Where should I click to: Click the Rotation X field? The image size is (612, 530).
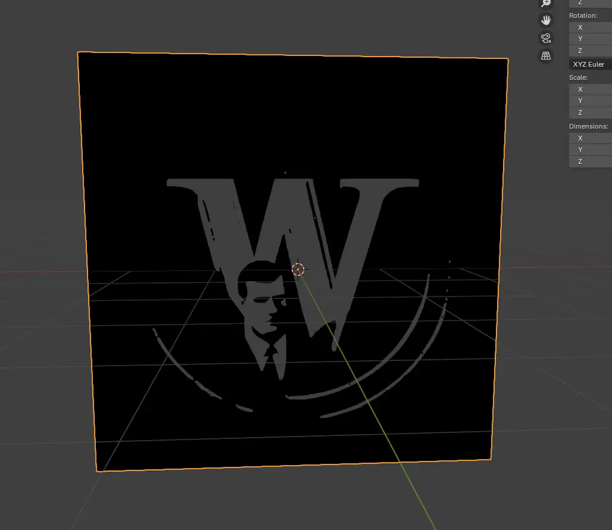(x=590, y=27)
